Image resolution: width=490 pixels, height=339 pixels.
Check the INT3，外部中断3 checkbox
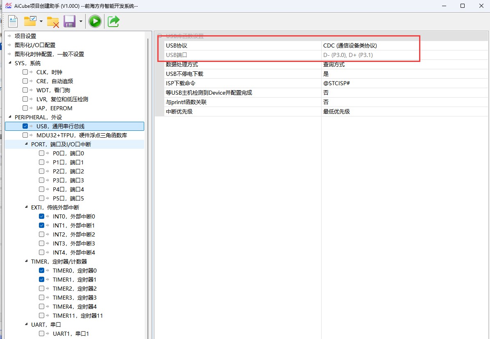(x=41, y=243)
